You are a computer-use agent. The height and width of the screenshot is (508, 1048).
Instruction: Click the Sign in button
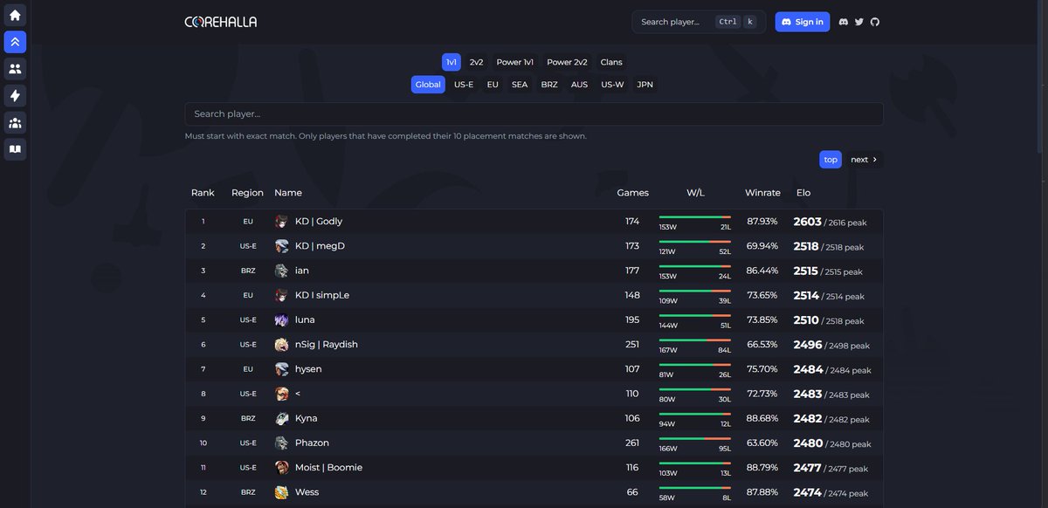coord(803,22)
